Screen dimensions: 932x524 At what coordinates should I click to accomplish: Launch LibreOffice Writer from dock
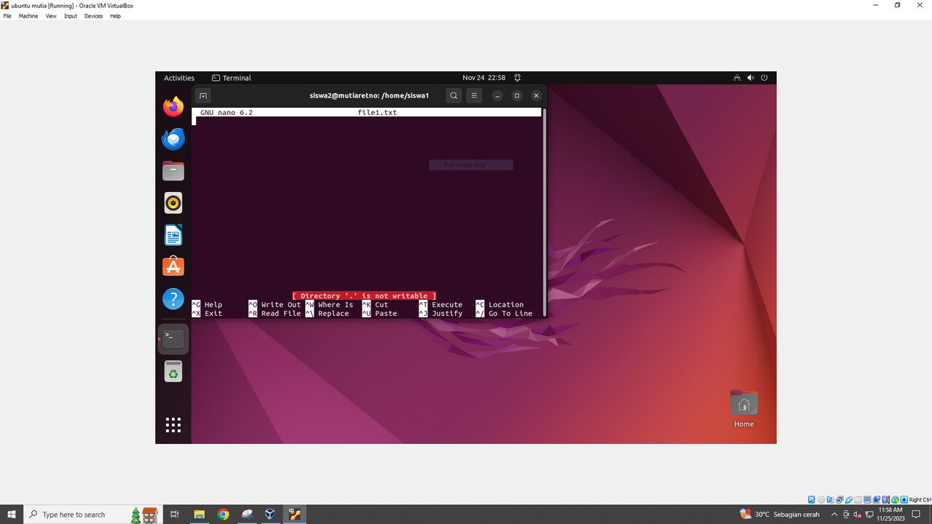(x=173, y=235)
